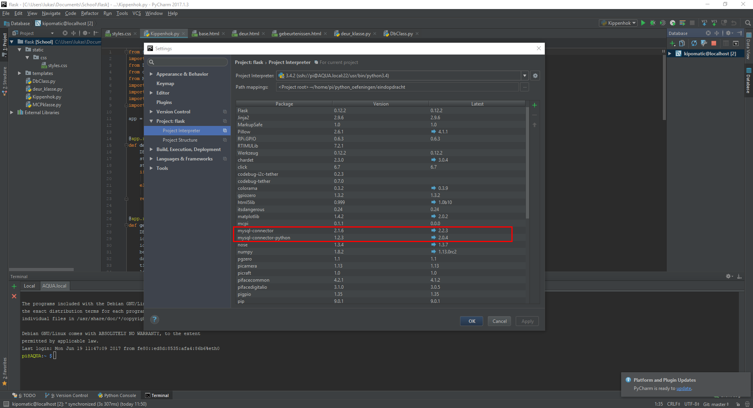
Task: Synchronize the database with refresh icon
Action: pyautogui.click(x=694, y=43)
